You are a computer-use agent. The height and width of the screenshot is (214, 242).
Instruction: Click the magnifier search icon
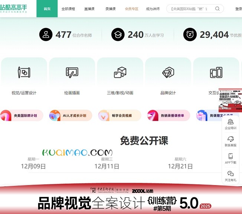coord(217,9)
